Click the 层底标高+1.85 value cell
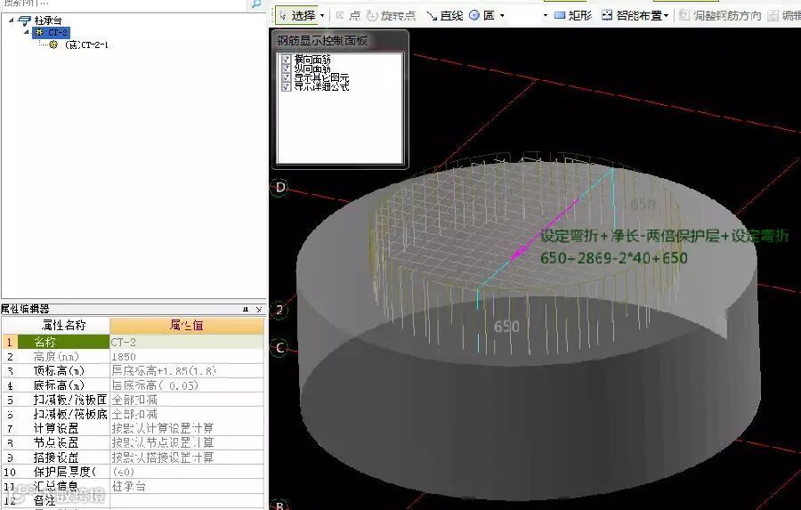 pos(187,370)
